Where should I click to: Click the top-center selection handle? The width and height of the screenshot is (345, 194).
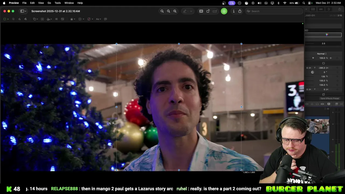point(179,44)
